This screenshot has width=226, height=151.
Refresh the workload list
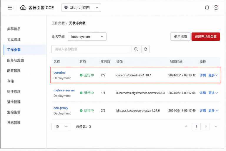145,49
